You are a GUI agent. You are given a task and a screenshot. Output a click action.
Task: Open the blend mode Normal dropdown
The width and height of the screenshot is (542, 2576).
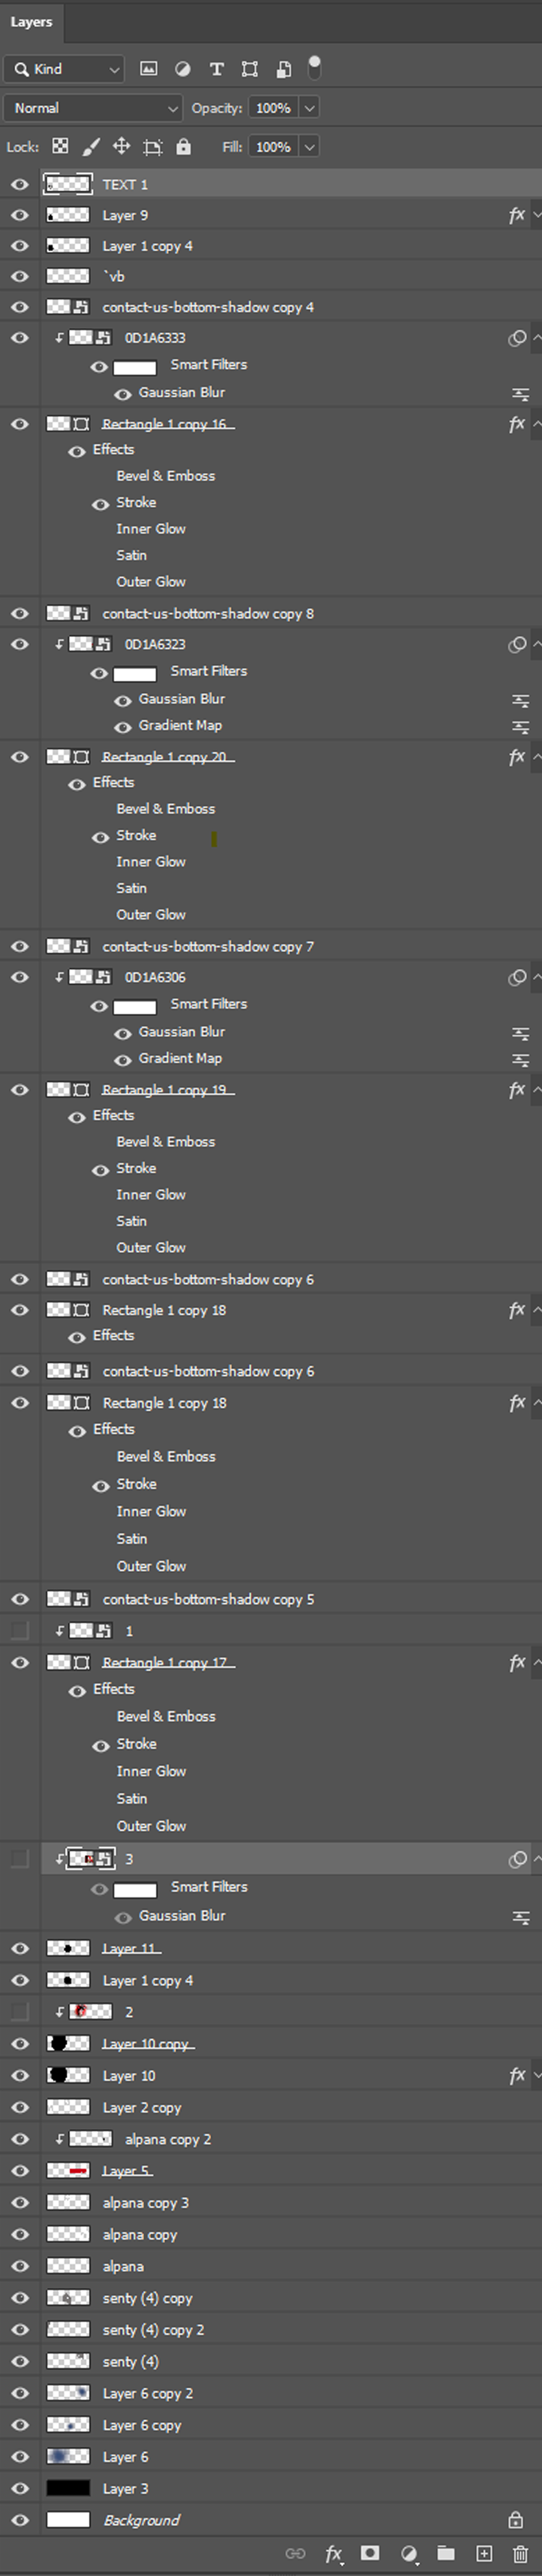click(92, 108)
